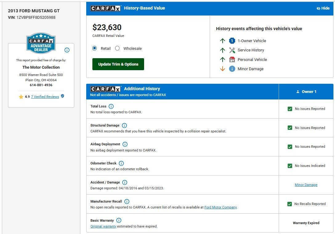Viewport: 335px width, 234px height.
Task: Click the info icon beside Advantage Dealer badge
Action: (x=67, y=50)
